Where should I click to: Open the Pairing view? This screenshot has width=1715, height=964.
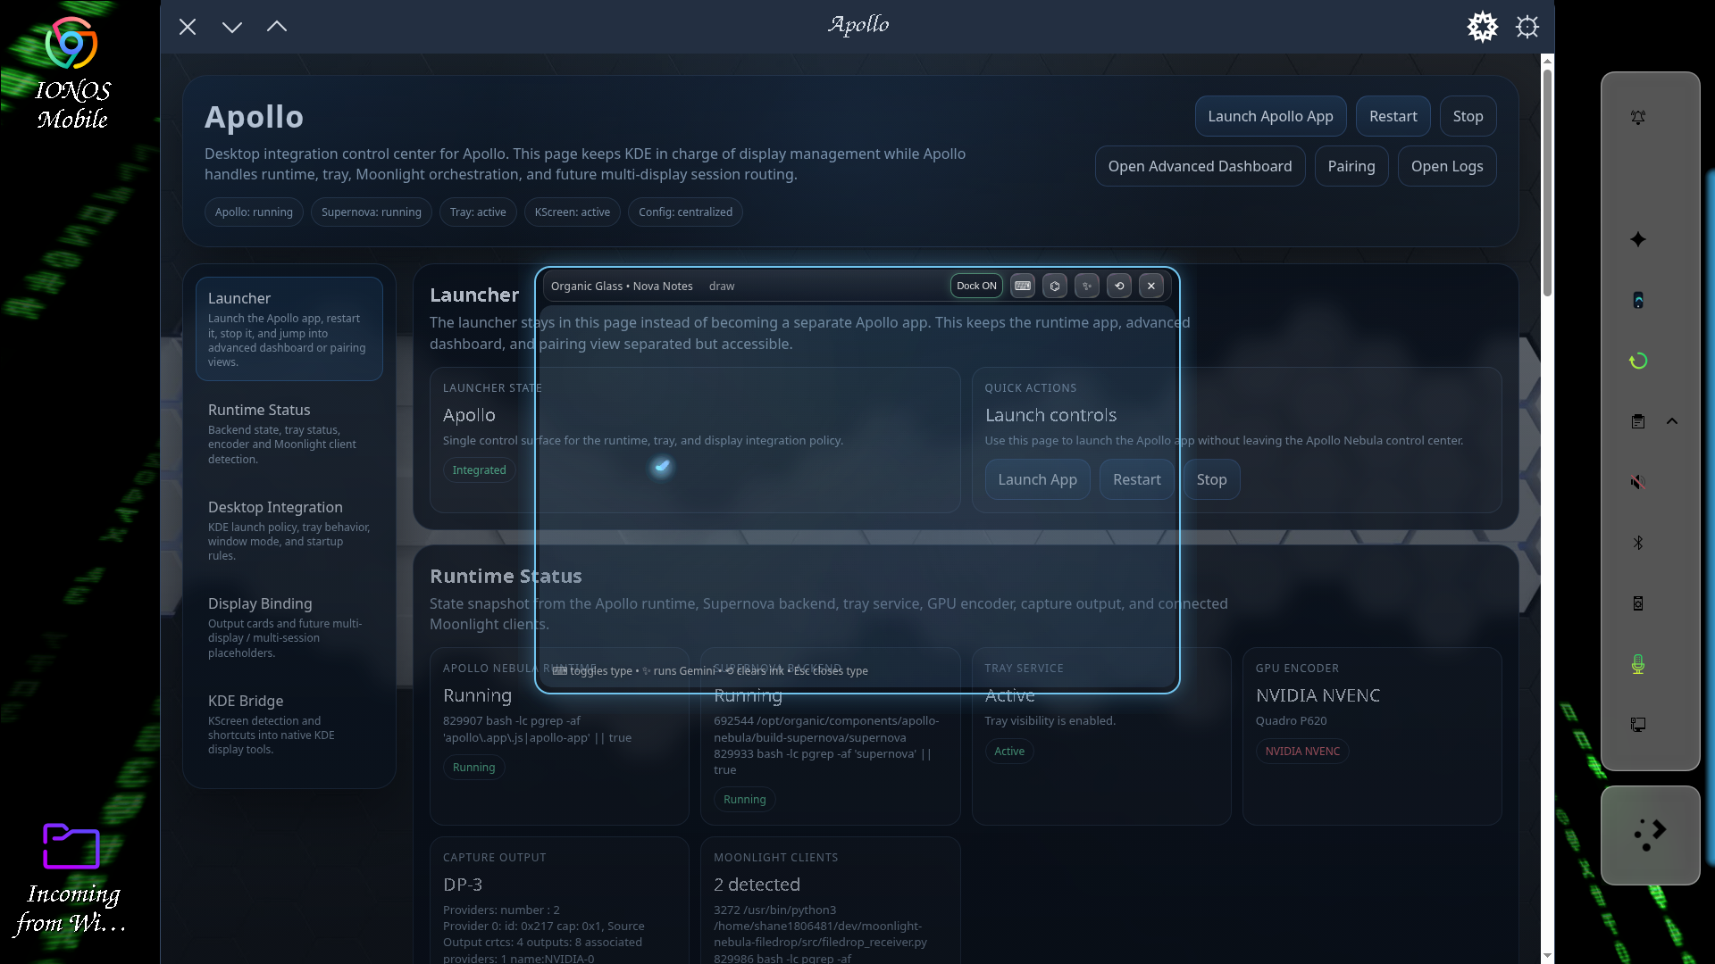click(1351, 166)
